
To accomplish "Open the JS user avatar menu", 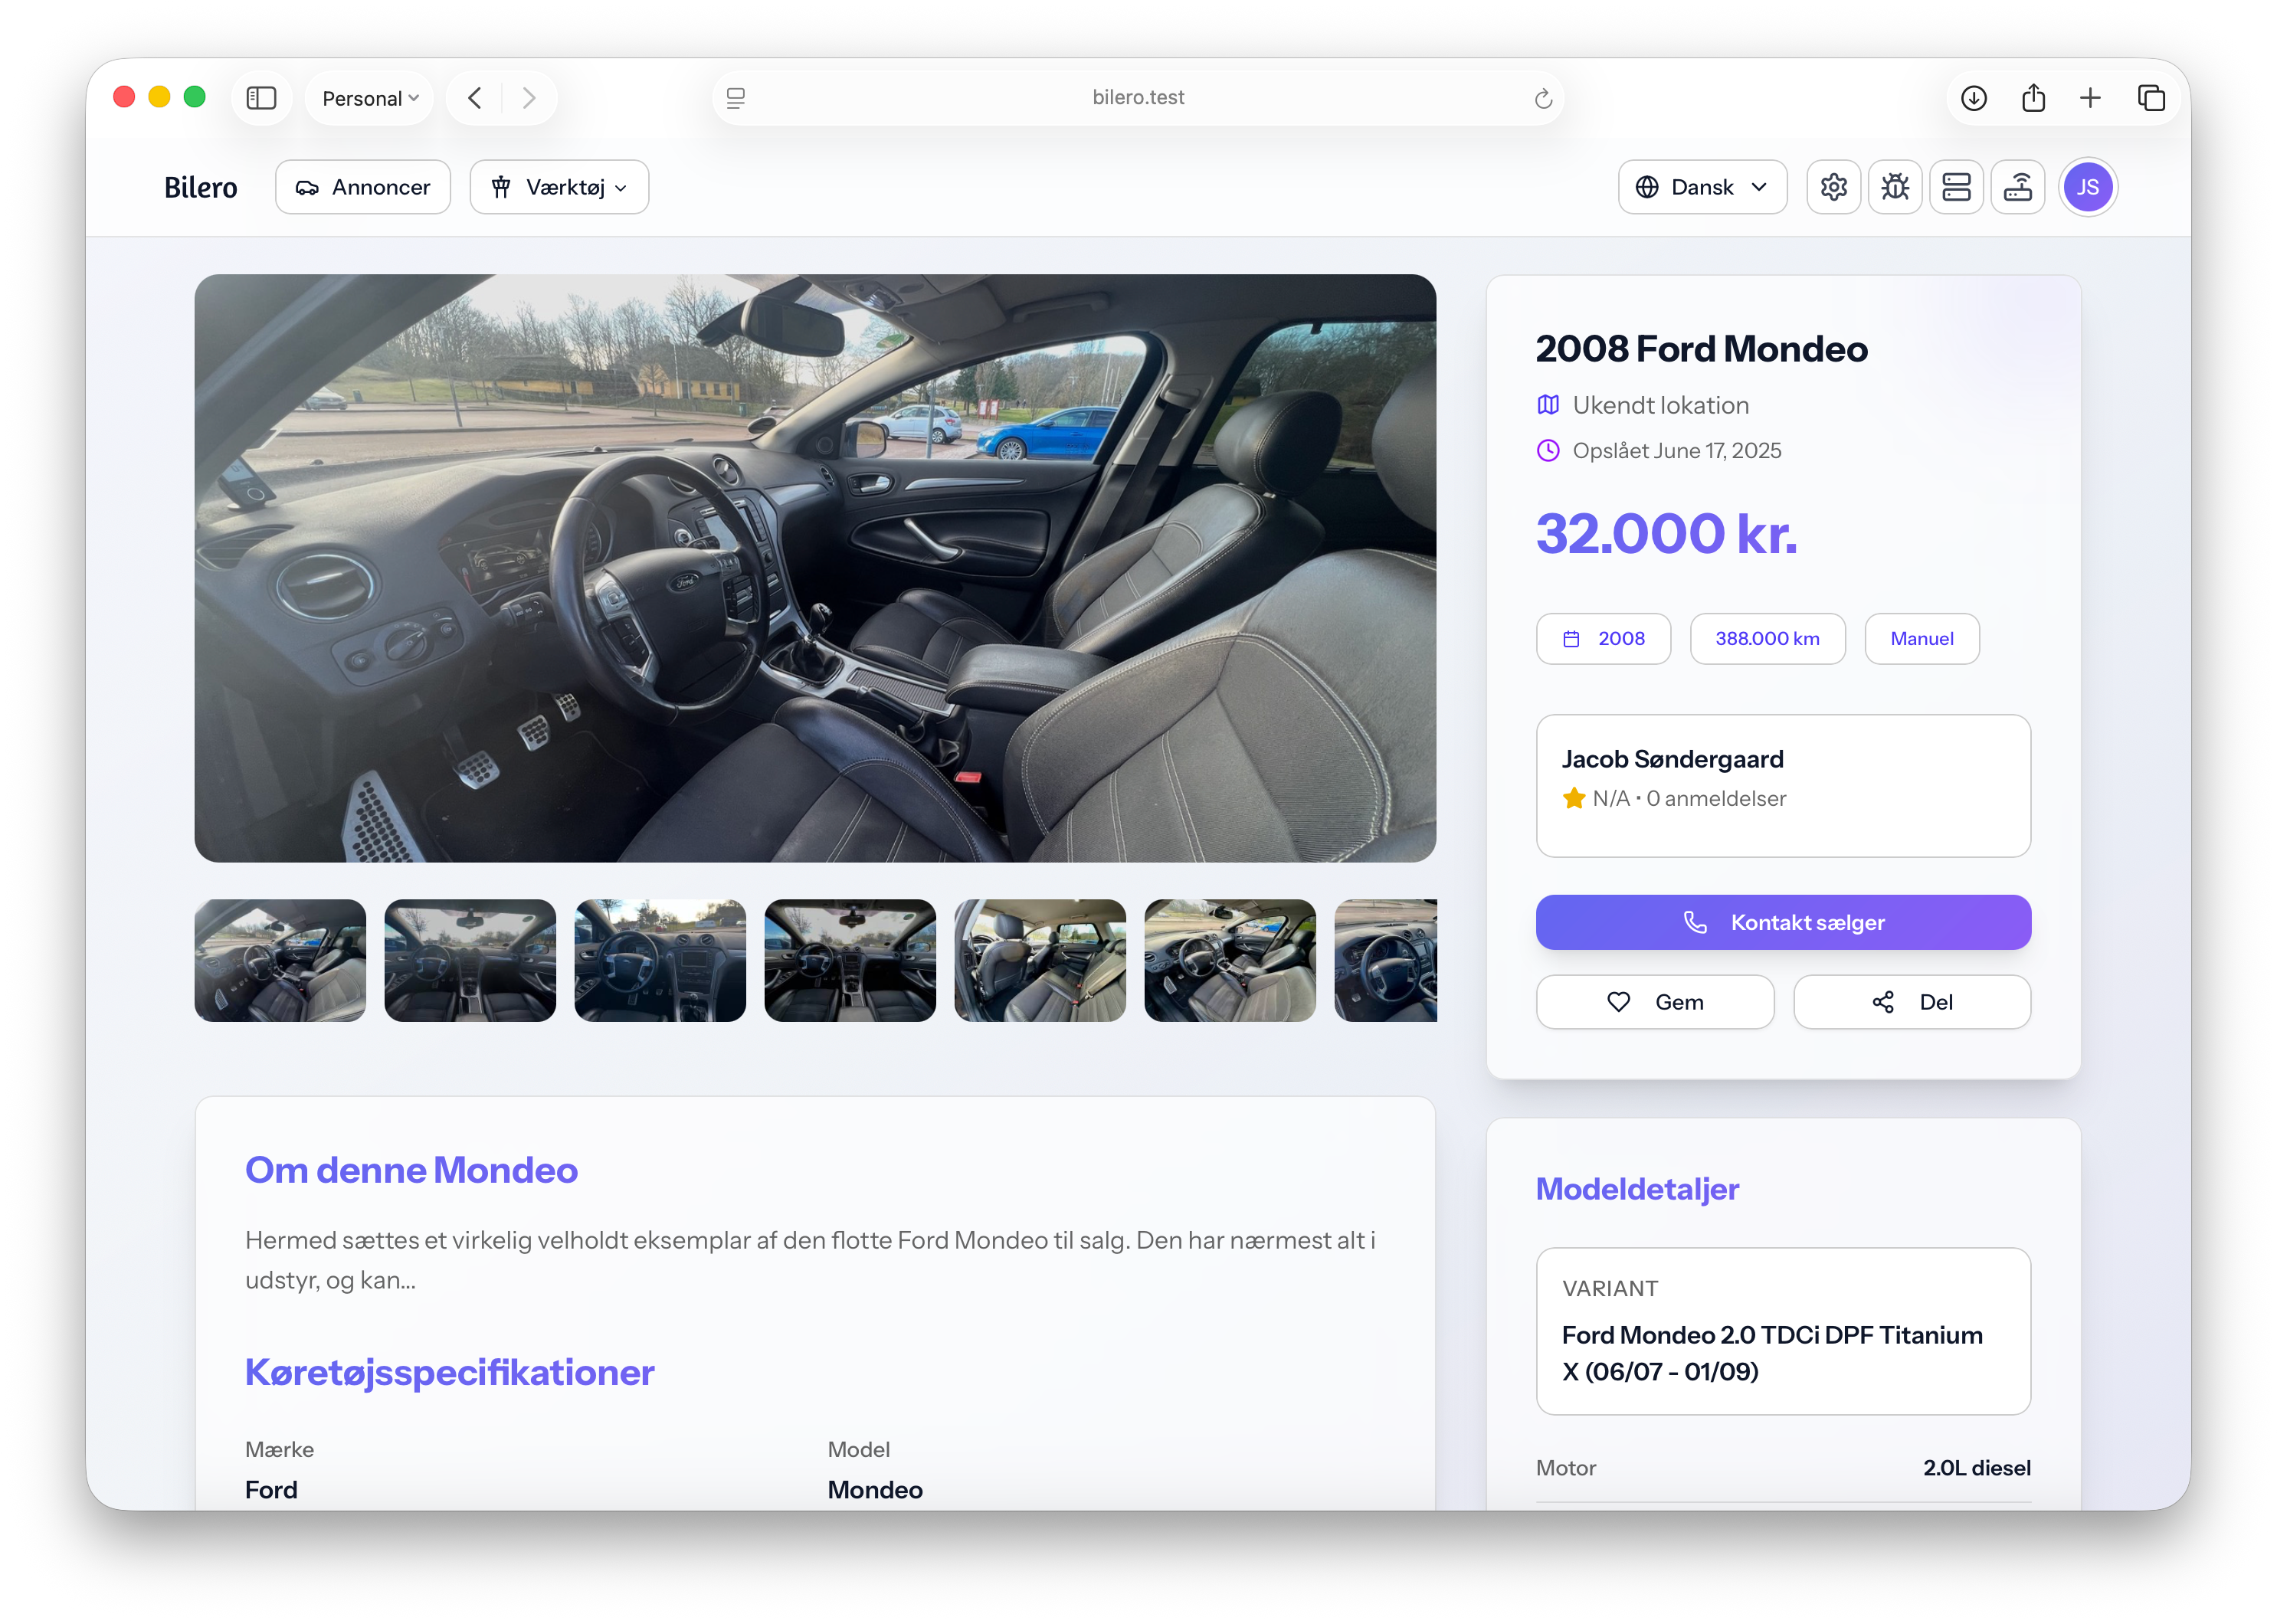I will tap(2088, 186).
